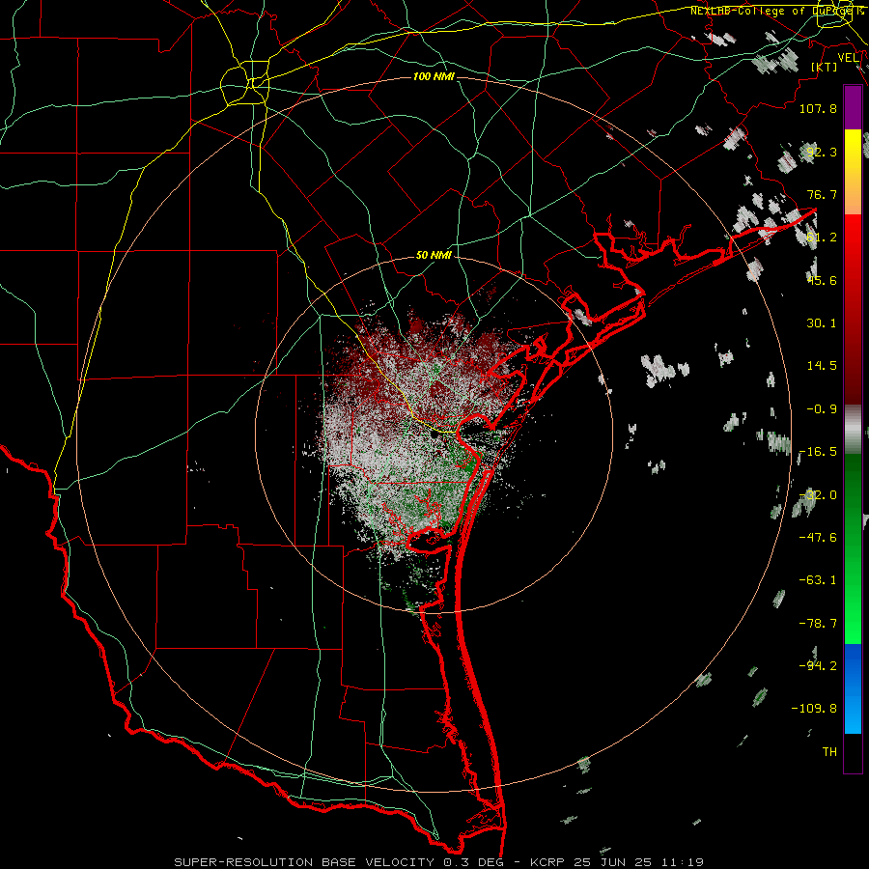Image resolution: width=869 pixels, height=869 pixels.
Task: Click the -94.2 value on the velocity scale
Action: tap(818, 666)
